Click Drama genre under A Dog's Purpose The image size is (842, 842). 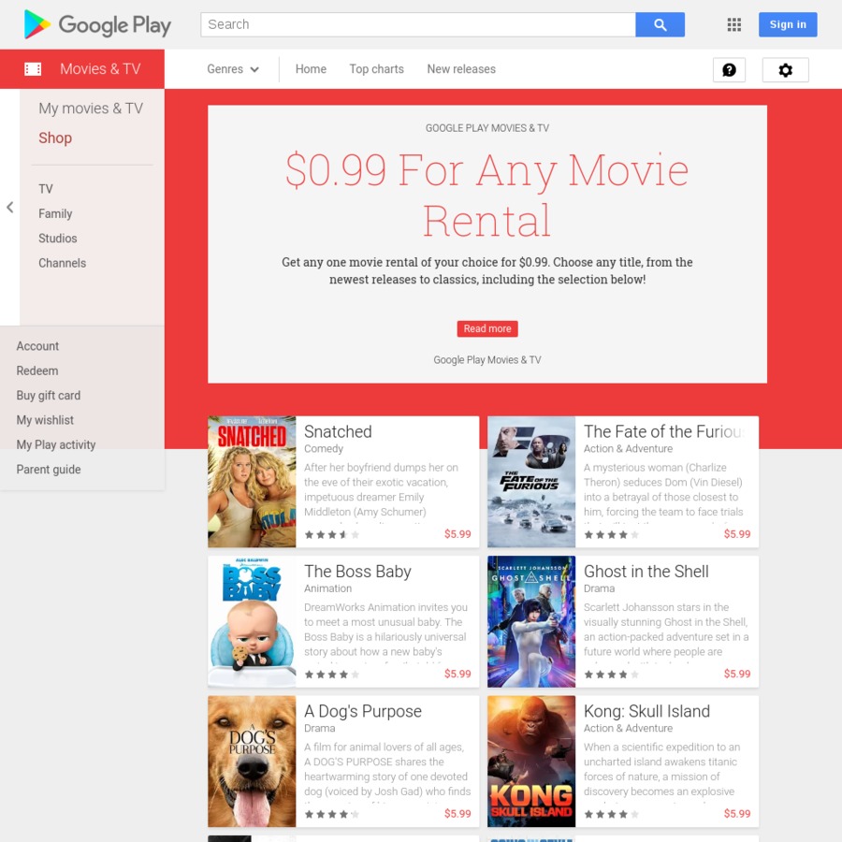[x=320, y=729]
